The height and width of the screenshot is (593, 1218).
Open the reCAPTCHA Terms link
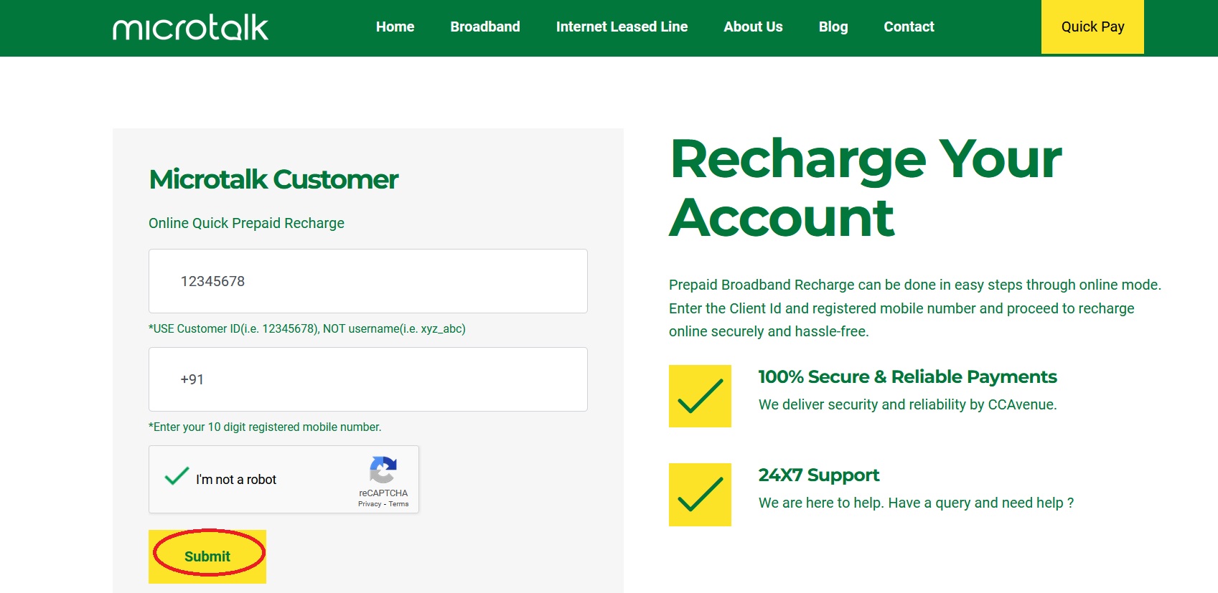click(x=398, y=504)
